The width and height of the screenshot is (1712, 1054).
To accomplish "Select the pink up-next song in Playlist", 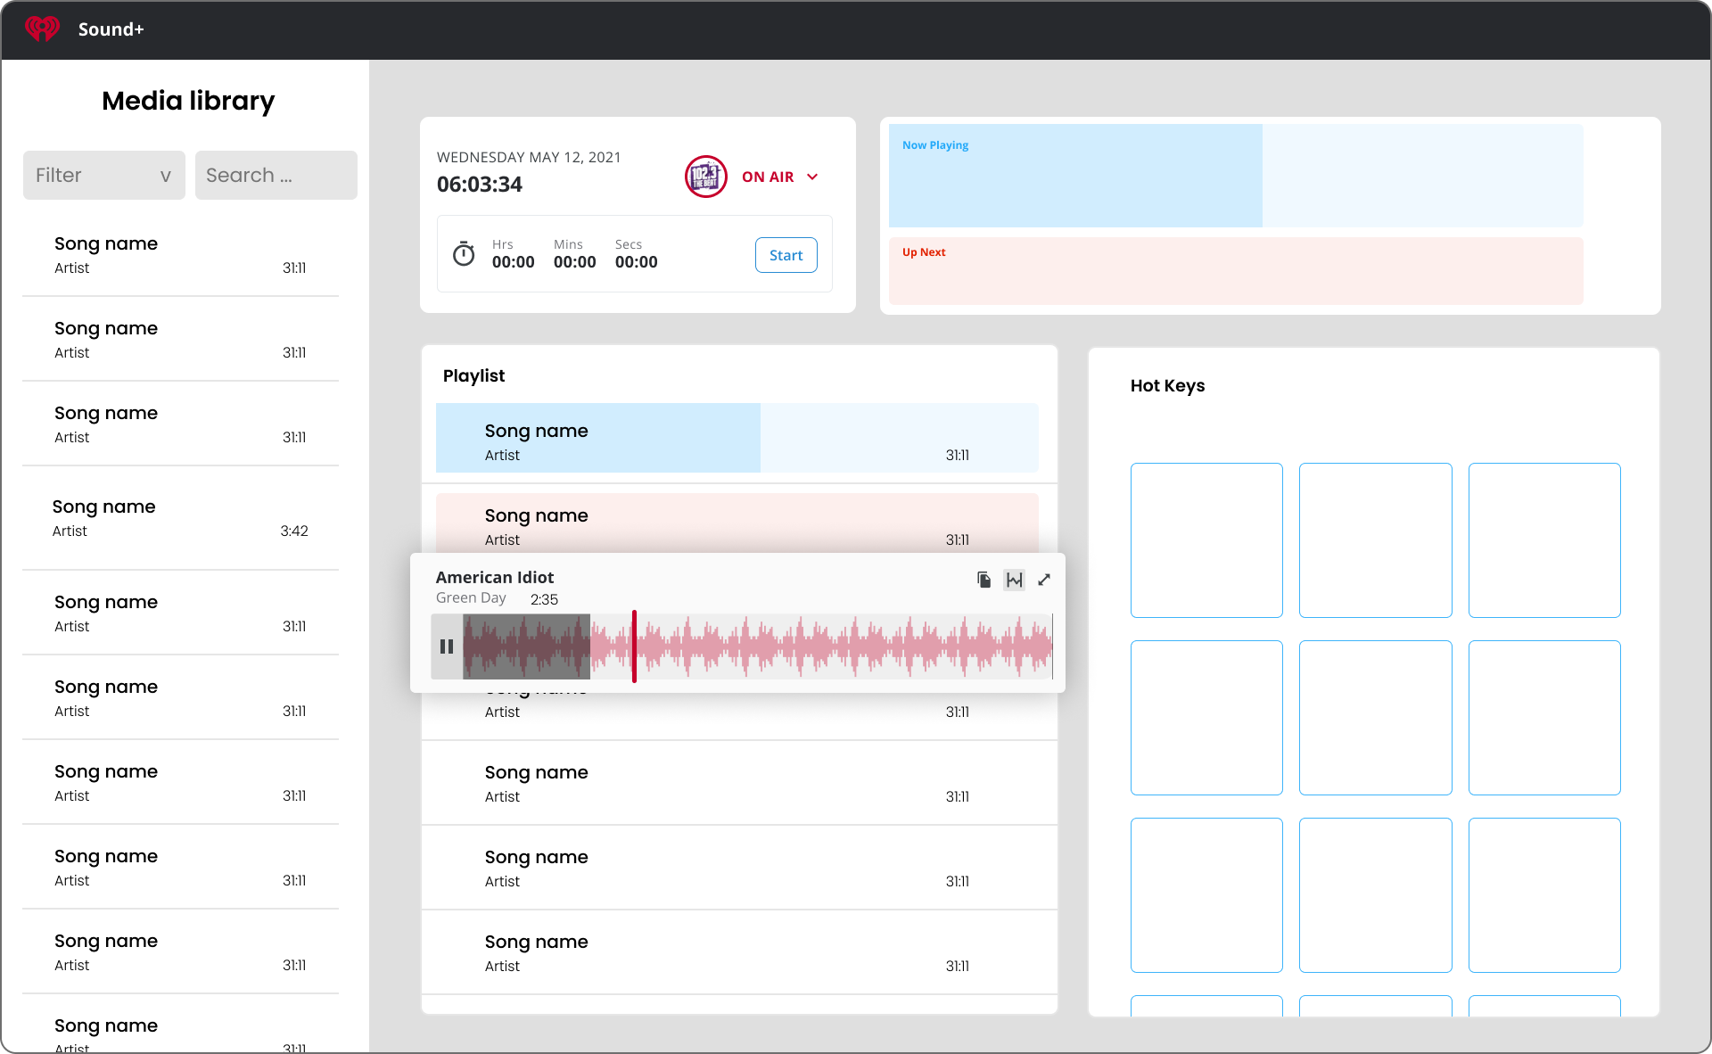I will click(737, 523).
